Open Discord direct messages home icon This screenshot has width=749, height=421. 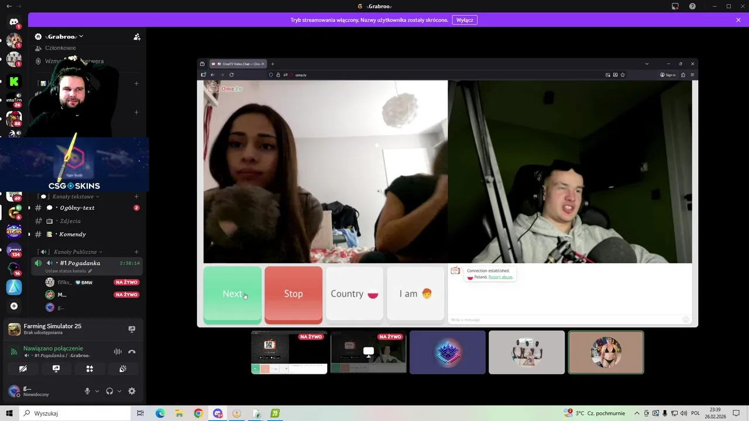14,22
